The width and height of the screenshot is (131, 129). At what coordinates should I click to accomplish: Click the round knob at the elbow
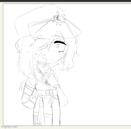click(x=24, y=100)
